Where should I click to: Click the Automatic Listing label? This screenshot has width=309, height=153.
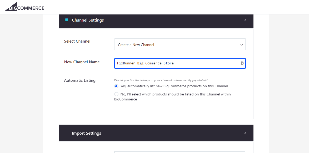[x=80, y=80]
